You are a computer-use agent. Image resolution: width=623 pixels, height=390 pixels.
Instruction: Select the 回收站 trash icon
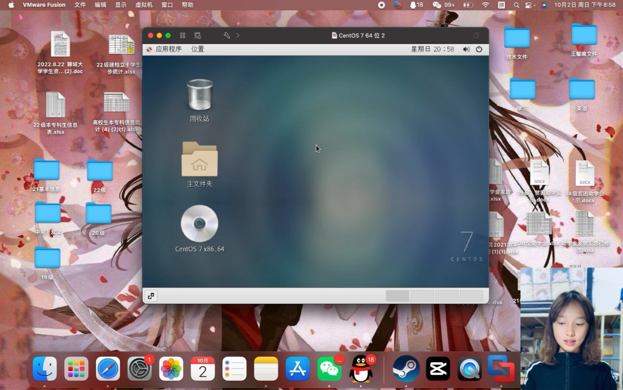click(x=200, y=100)
